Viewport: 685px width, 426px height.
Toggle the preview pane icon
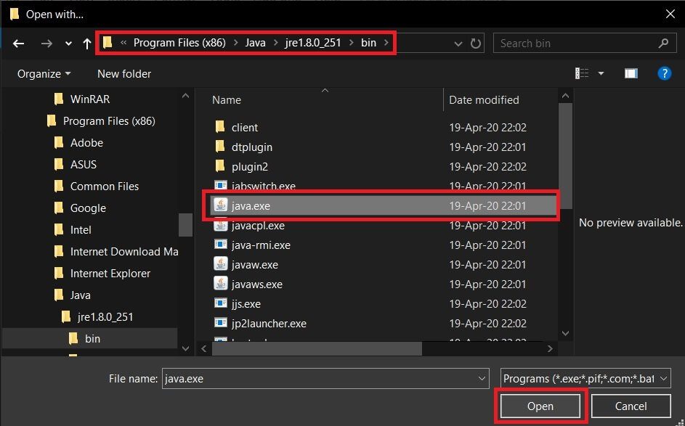point(631,73)
